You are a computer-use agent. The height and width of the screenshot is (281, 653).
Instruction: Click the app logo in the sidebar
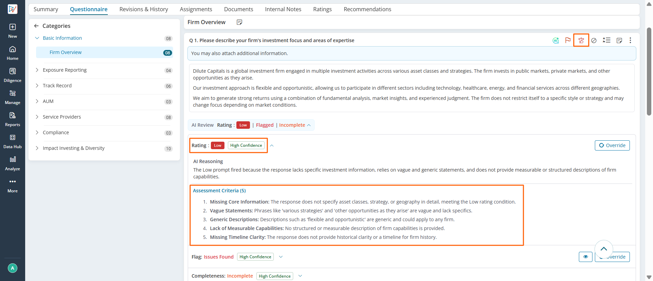tap(13, 9)
